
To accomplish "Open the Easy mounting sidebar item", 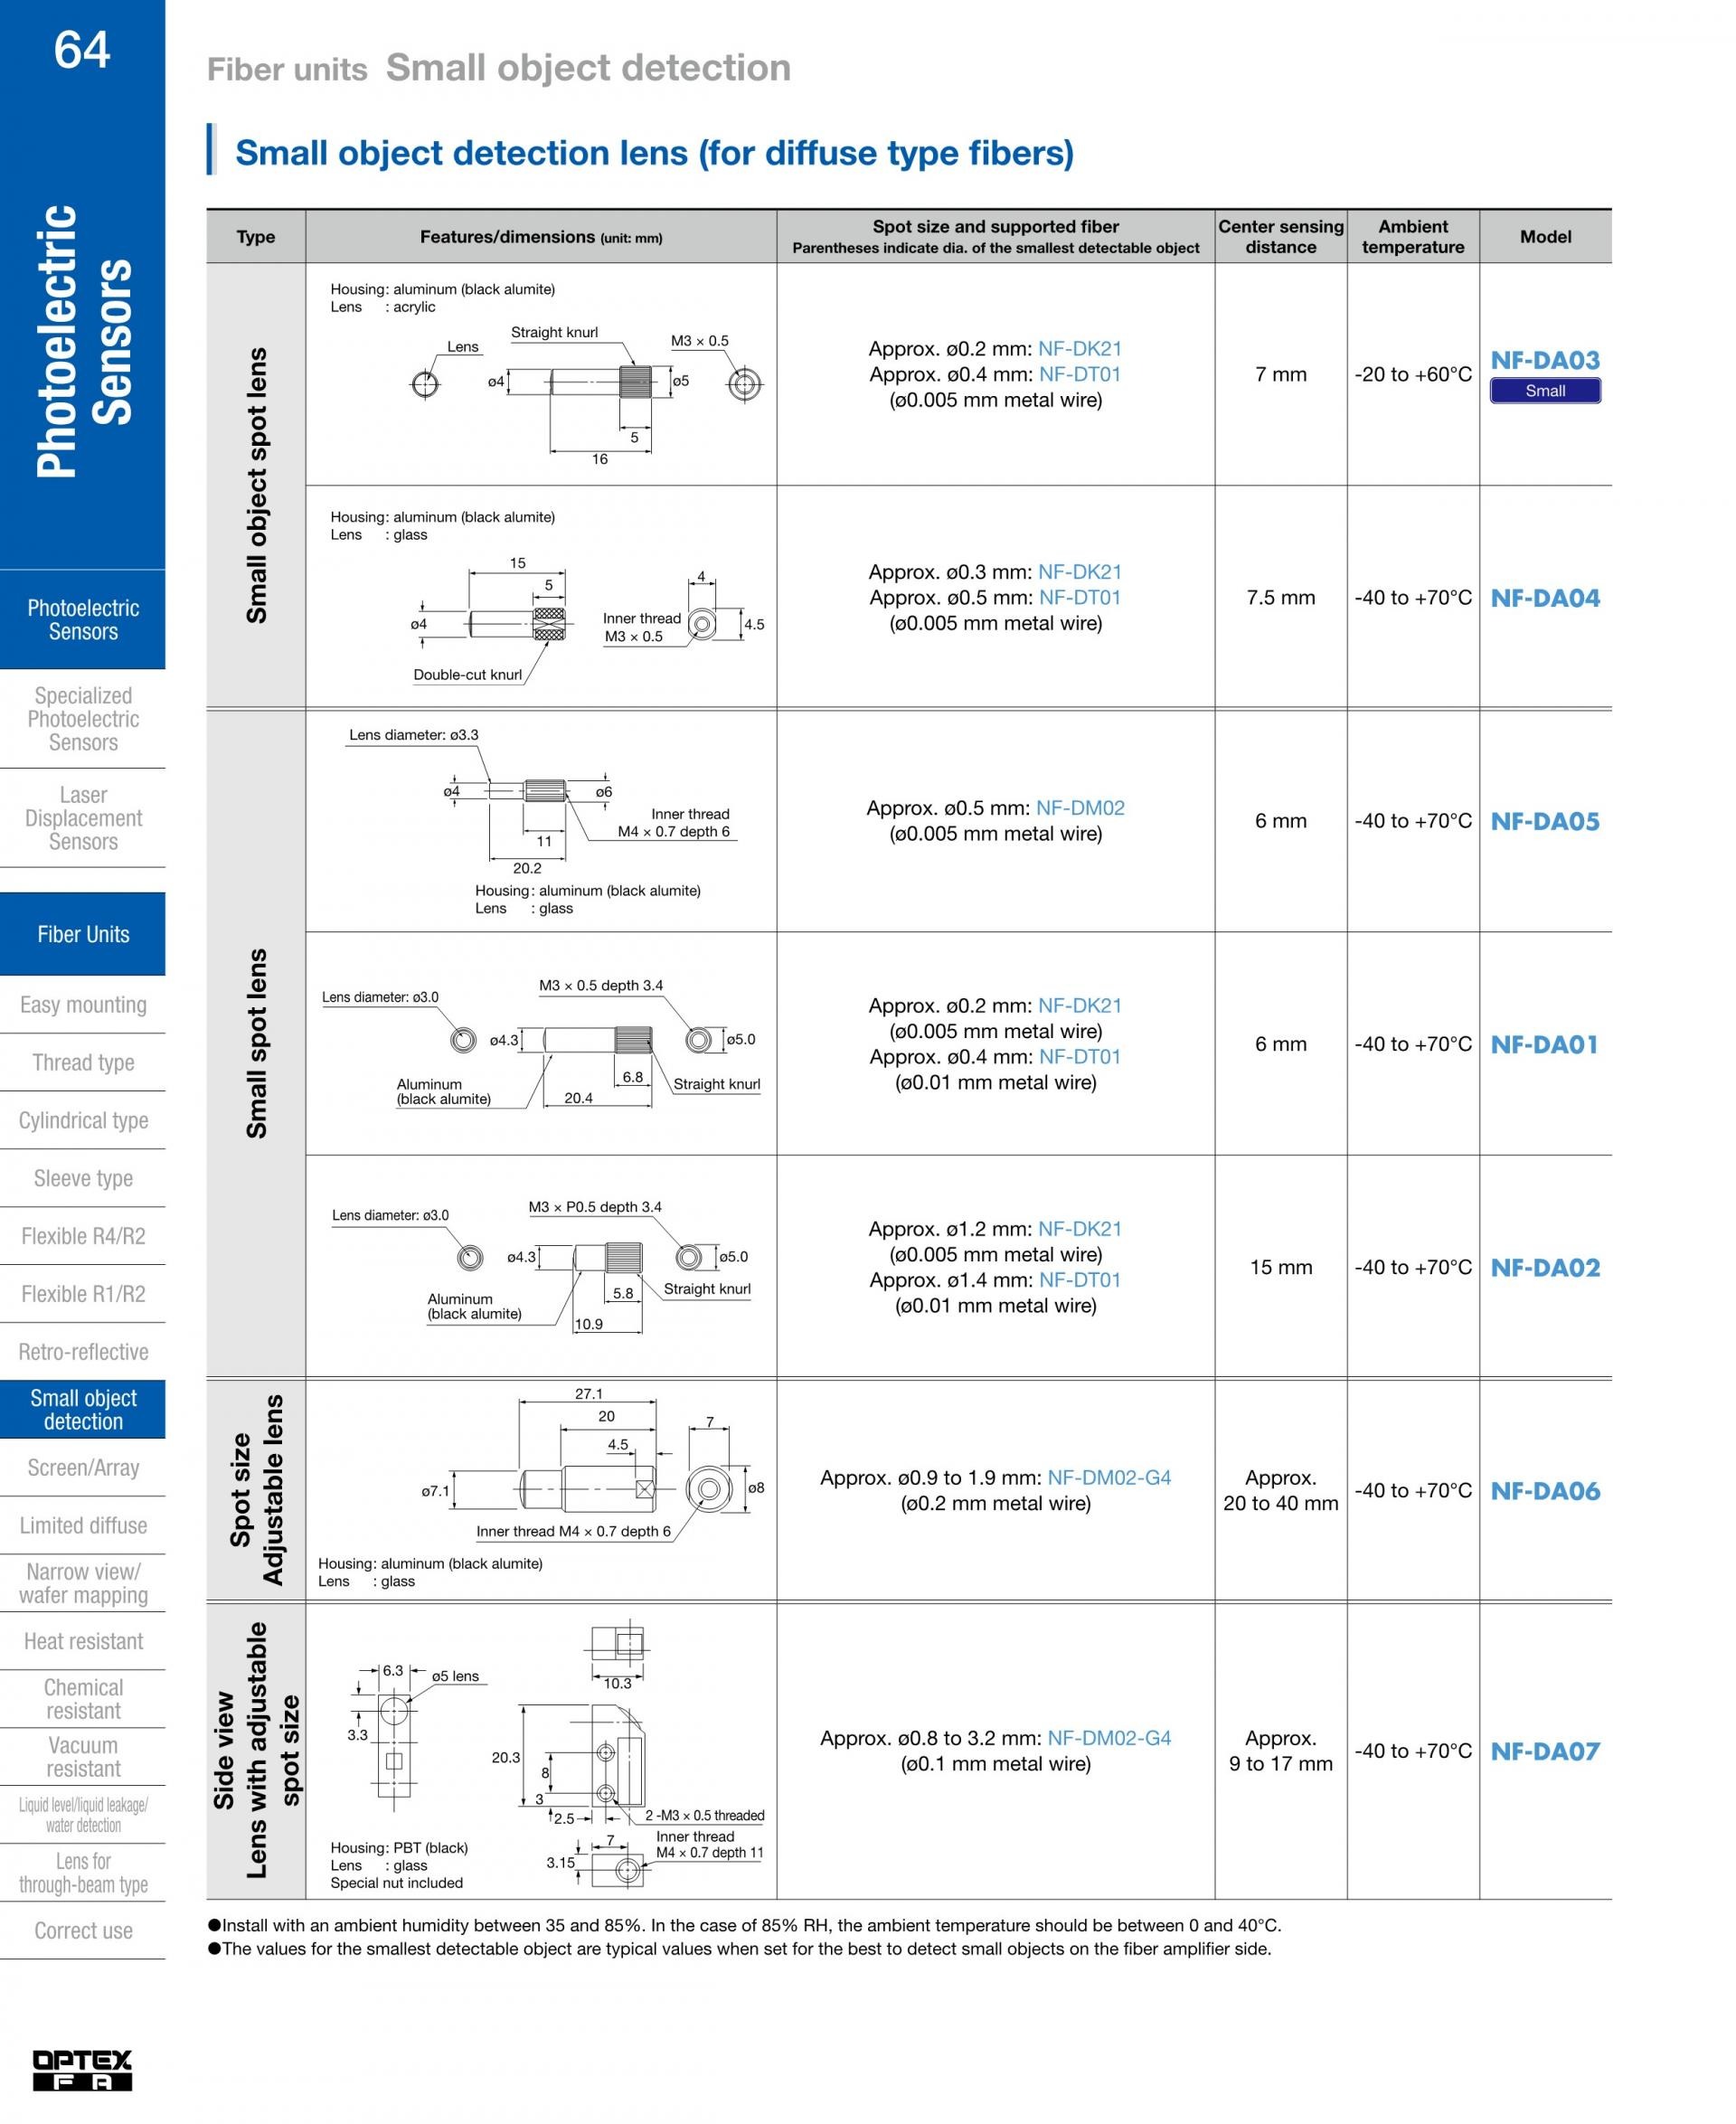I will tap(83, 1004).
